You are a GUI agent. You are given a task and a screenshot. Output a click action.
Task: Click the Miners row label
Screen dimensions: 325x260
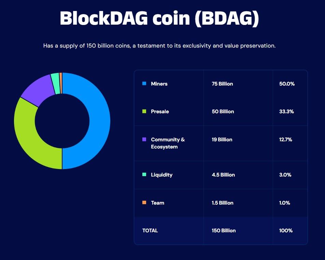(159, 84)
